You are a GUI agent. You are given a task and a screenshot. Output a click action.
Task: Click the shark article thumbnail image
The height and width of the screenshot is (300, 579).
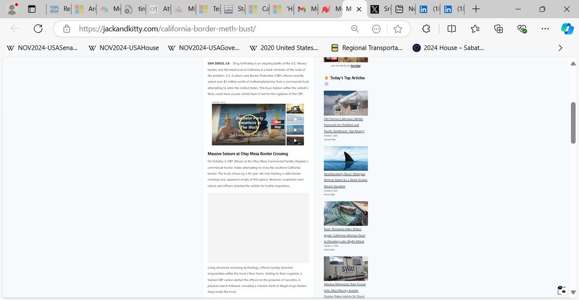click(x=345, y=158)
